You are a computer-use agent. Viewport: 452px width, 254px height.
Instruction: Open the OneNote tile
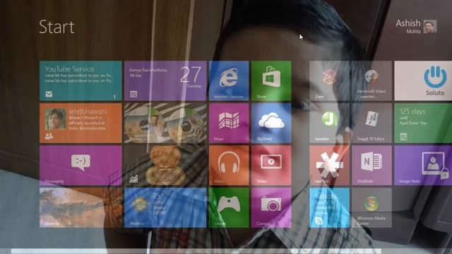tap(371, 165)
